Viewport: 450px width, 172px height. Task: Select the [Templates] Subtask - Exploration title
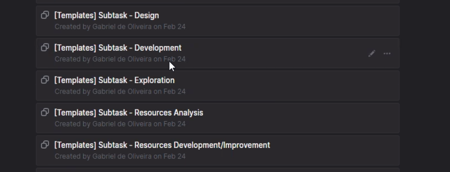(114, 80)
